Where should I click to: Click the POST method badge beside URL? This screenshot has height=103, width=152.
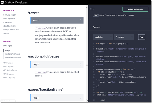[96, 15]
